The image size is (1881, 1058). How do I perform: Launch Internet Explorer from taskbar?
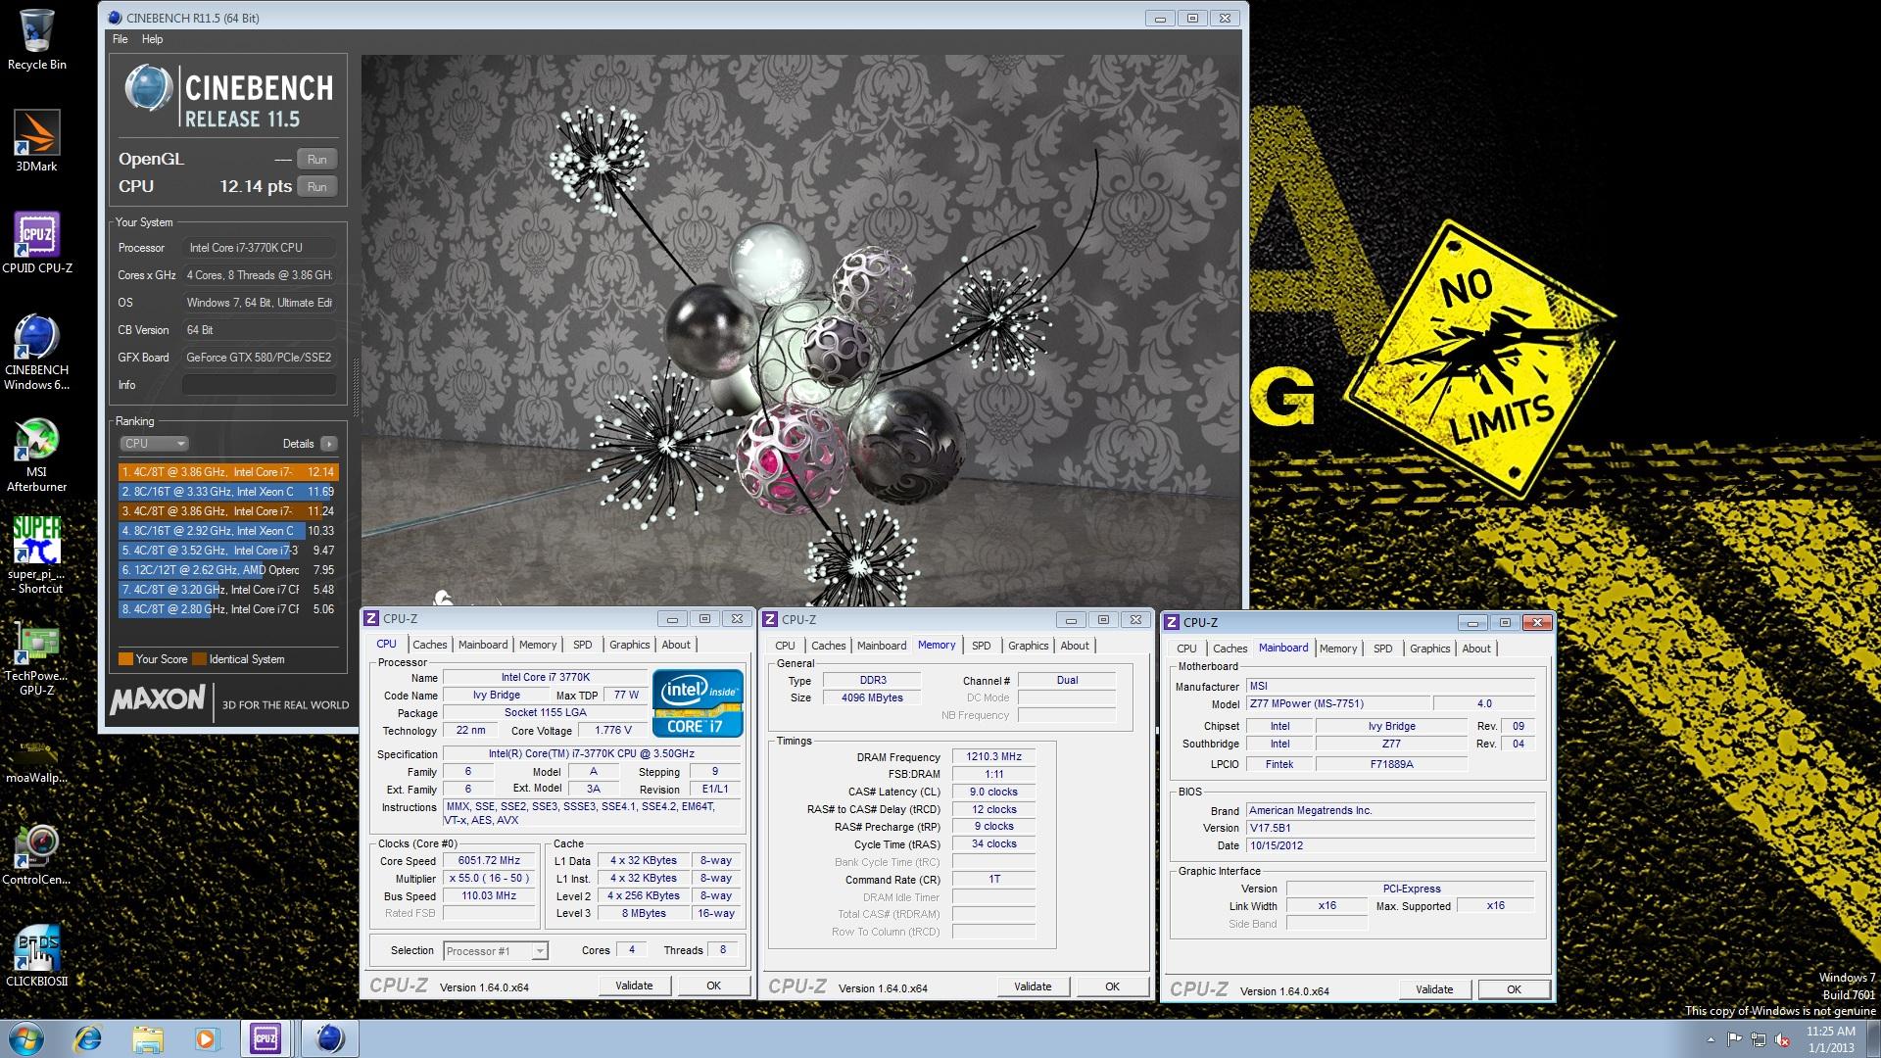tap(88, 1038)
